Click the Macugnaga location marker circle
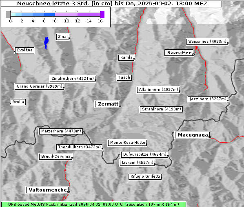The width and height of the screenshot is (244, 207). click(210, 137)
